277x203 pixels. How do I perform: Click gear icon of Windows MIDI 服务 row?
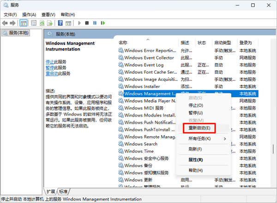click(x=121, y=108)
